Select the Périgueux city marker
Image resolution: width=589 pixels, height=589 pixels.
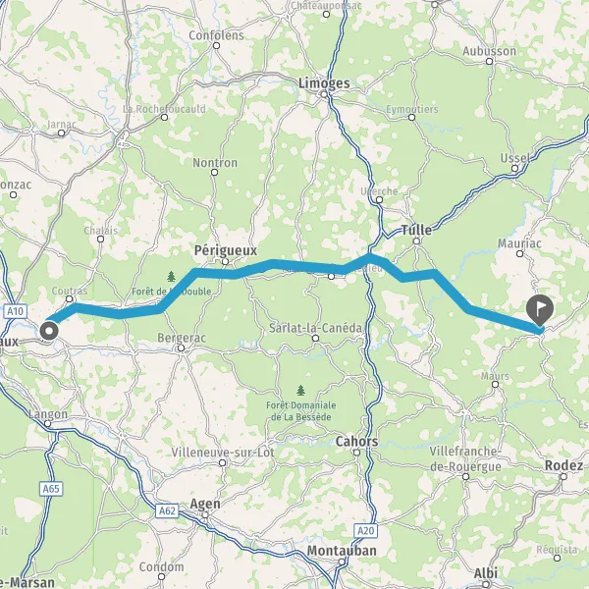225,261
